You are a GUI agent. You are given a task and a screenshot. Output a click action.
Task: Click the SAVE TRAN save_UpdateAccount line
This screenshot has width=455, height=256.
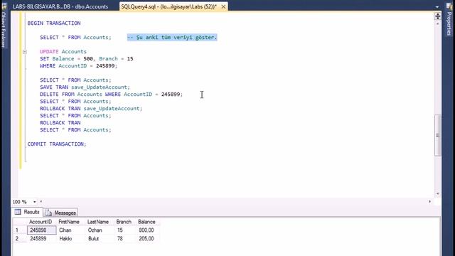tap(85, 87)
